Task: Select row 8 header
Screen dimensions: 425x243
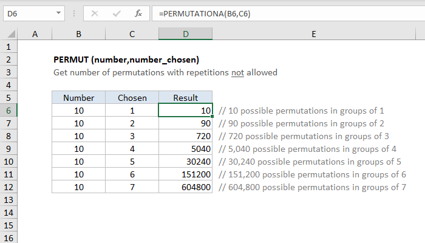Action: (8, 136)
